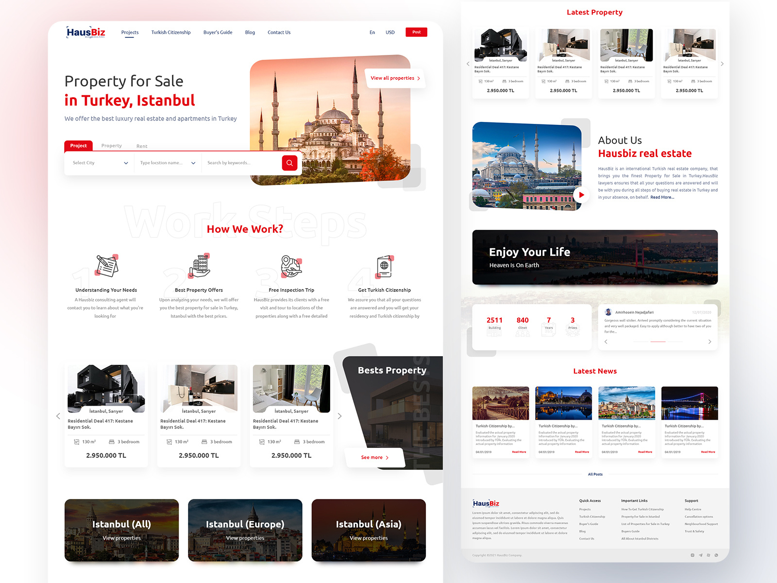This screenshot has width=777, height=583.
Task: Click the Understanding Your Needs notes icon
Action: (x=107, y=265)
